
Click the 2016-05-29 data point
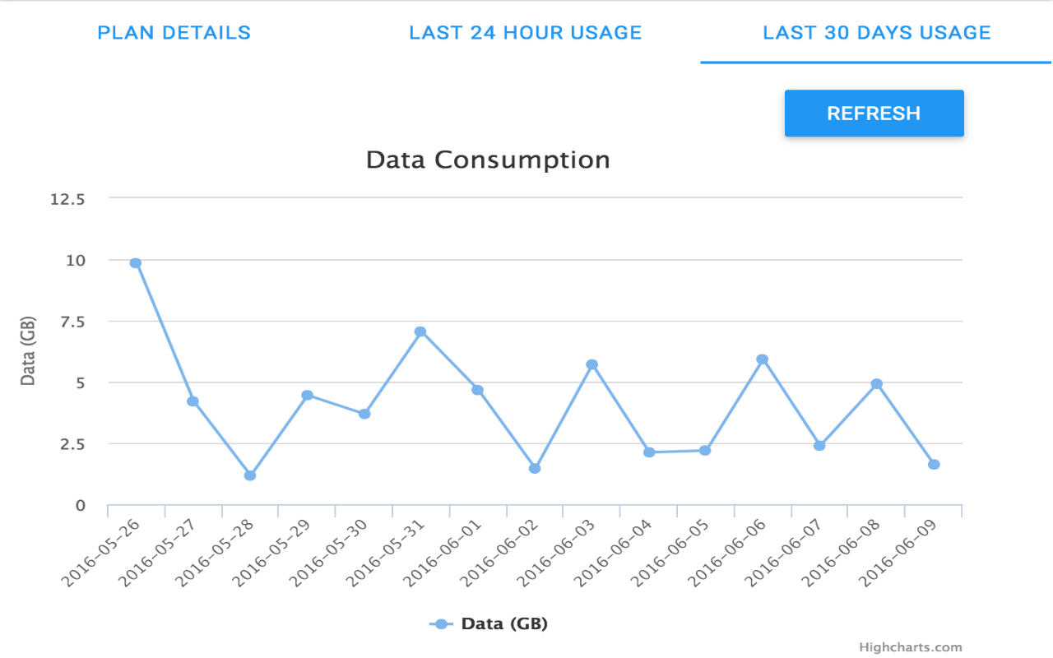pyautogui.click(x=307, y=395)
